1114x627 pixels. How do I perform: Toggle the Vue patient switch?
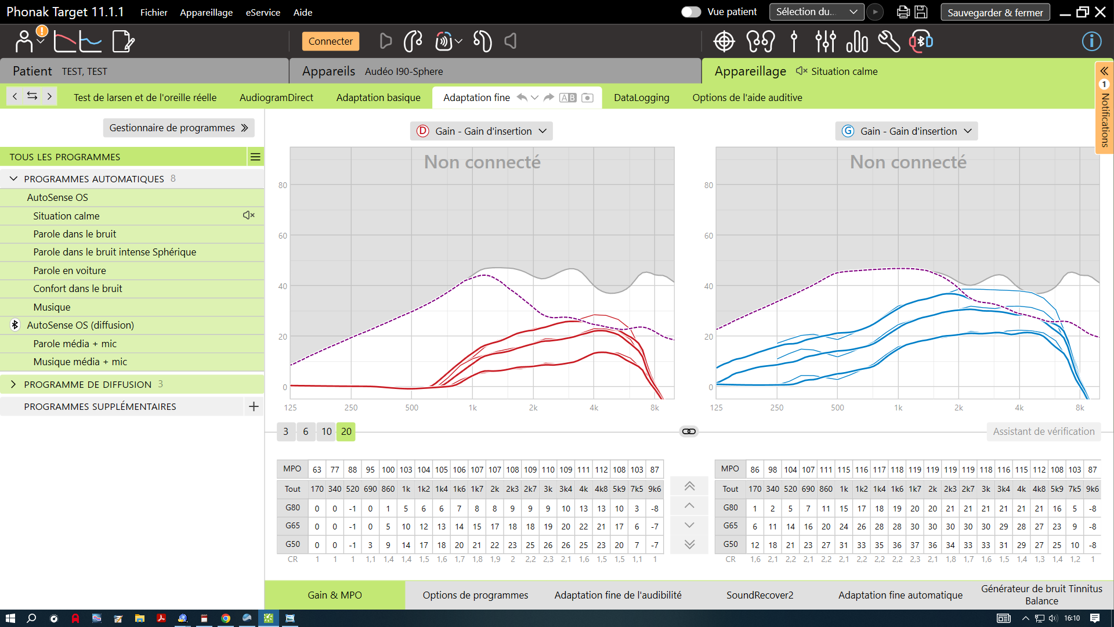coord(690,12)
